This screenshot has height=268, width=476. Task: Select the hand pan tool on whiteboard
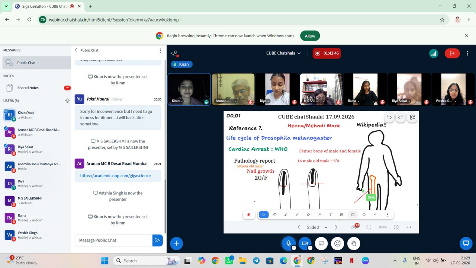point(275,215)
